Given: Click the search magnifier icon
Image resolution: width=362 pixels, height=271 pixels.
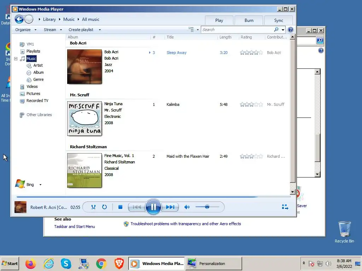Looking at the screenshot, I should click(x=276, y=30).
